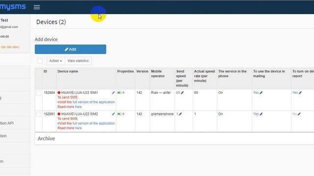Click the red hash symbol for SIM1

pos(123,92)
